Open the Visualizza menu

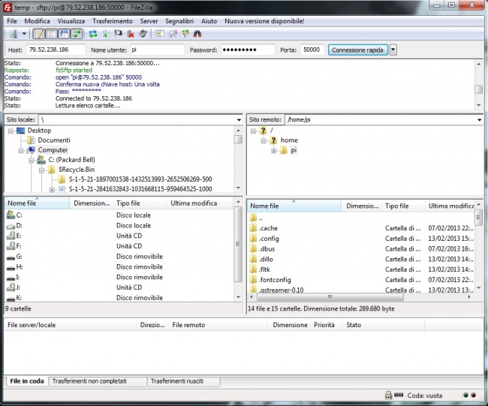pyautogui.click(x=71, y=21)
